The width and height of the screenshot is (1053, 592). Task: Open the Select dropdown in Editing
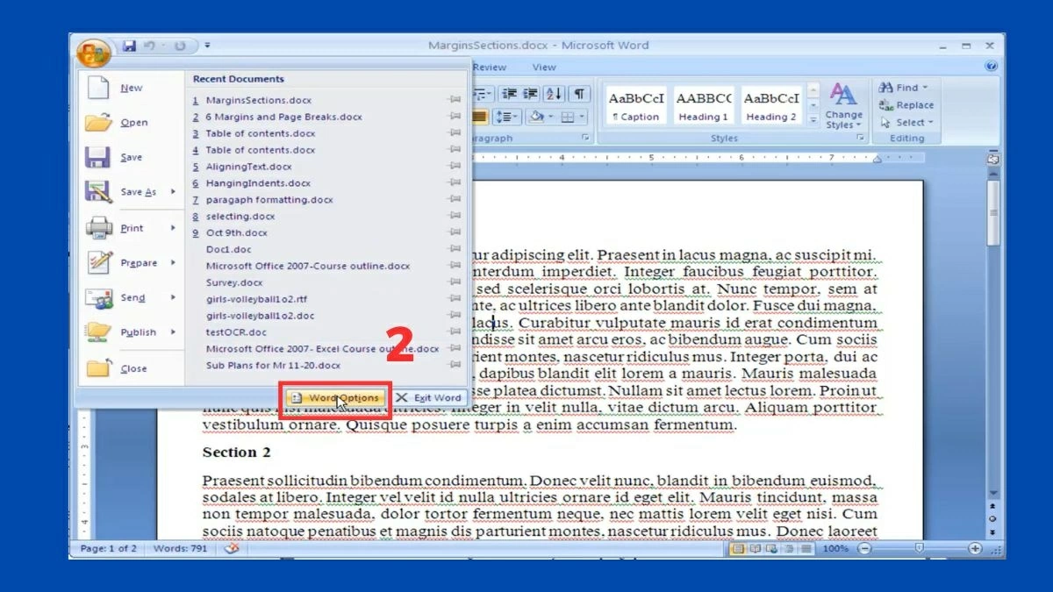point(906,123)
